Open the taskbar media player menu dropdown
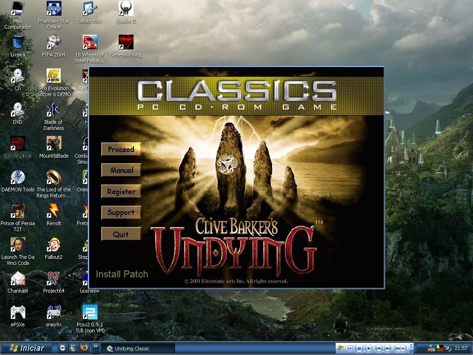 (x=350, y=349)
